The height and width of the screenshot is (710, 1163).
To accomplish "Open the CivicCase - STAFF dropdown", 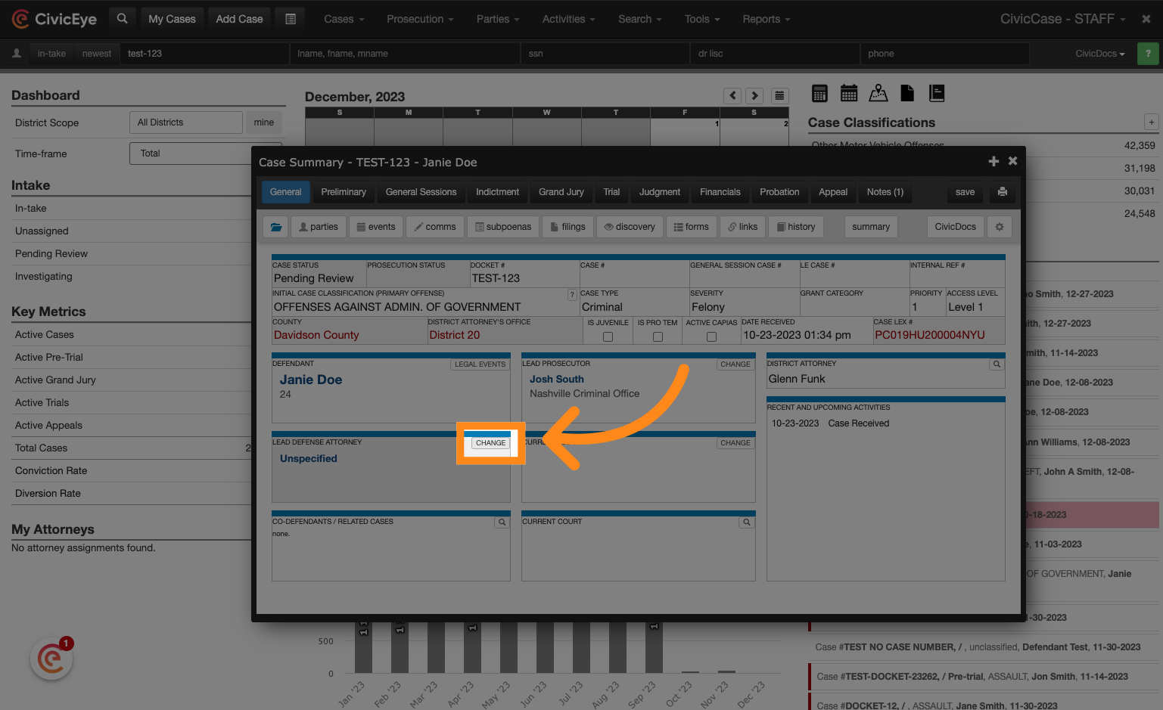I will tap(1062, 19).
